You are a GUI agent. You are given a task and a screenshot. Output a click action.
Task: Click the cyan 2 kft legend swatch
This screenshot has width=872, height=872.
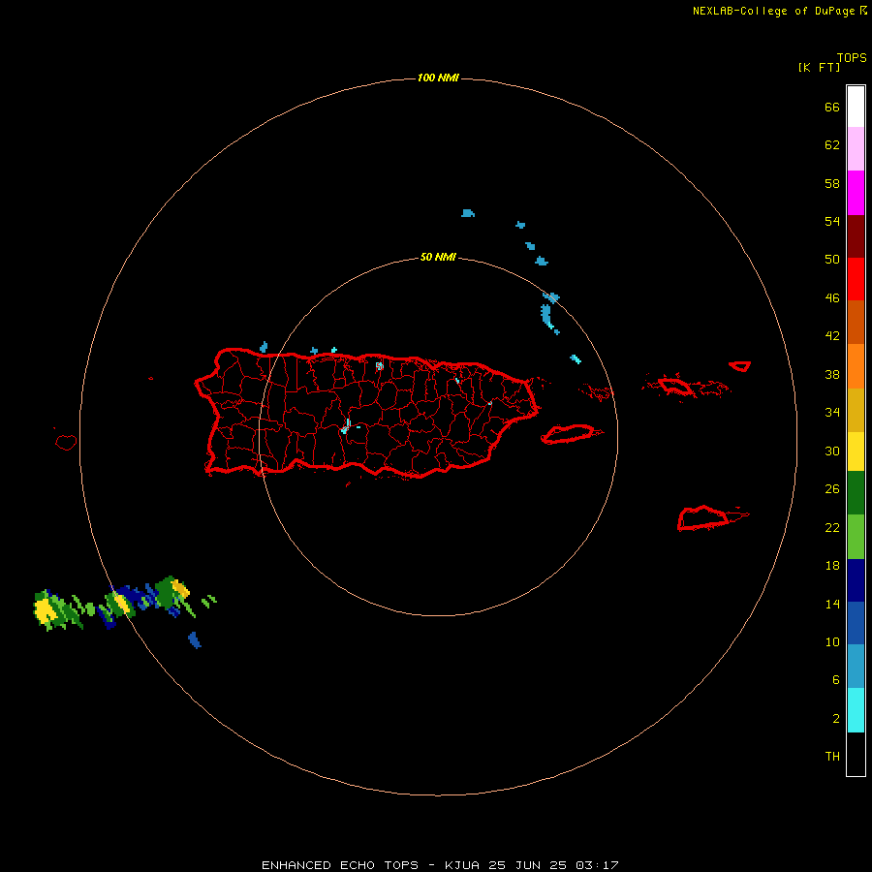pos(856,710)
